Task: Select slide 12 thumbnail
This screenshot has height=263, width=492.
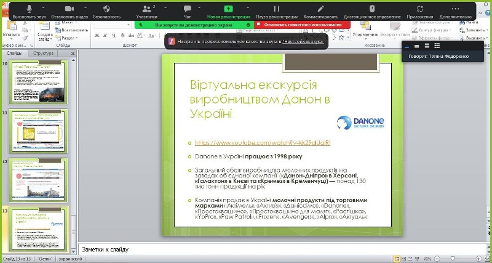Action: (x=38, y=180)
